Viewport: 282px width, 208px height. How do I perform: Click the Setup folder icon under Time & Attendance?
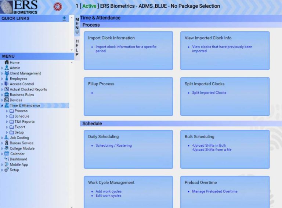12,132
